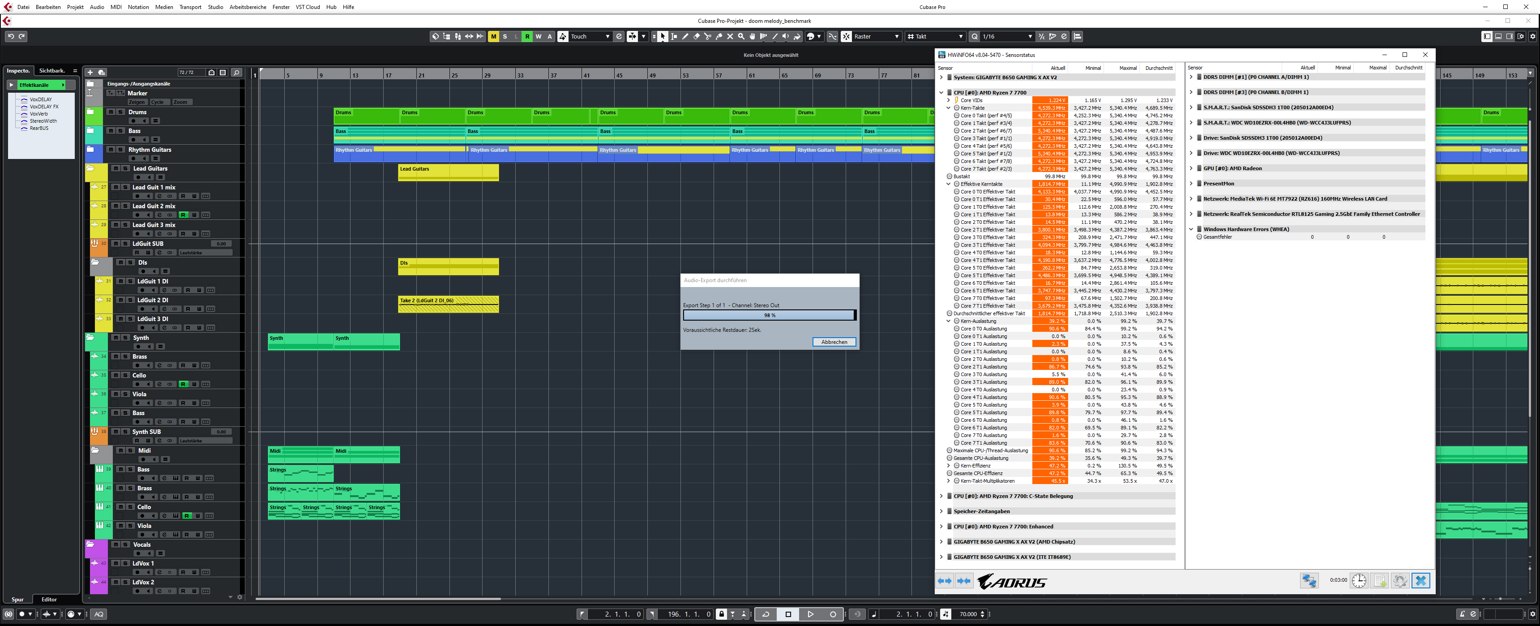This screenshot has width=1540, height=626.
Task: Select the Scissors split tool
Action: (708, 36)
